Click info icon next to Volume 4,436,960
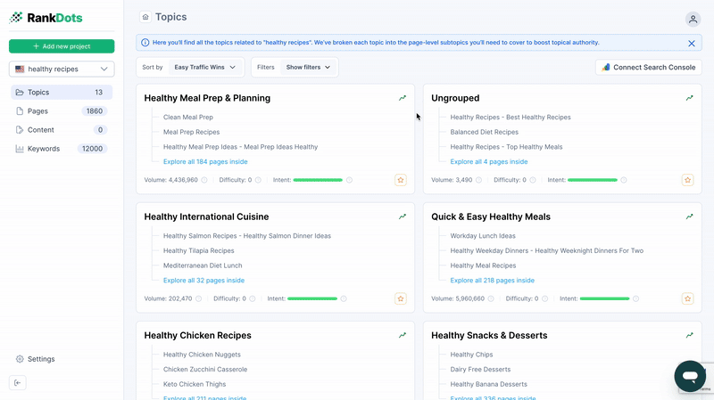The height and width of the screenshot is (400, 714). [204, 180]
